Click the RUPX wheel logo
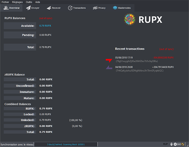189x147 pixels. pos(130,19)
